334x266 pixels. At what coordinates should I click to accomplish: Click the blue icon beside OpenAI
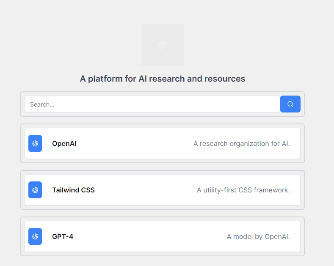coord(35,143)
